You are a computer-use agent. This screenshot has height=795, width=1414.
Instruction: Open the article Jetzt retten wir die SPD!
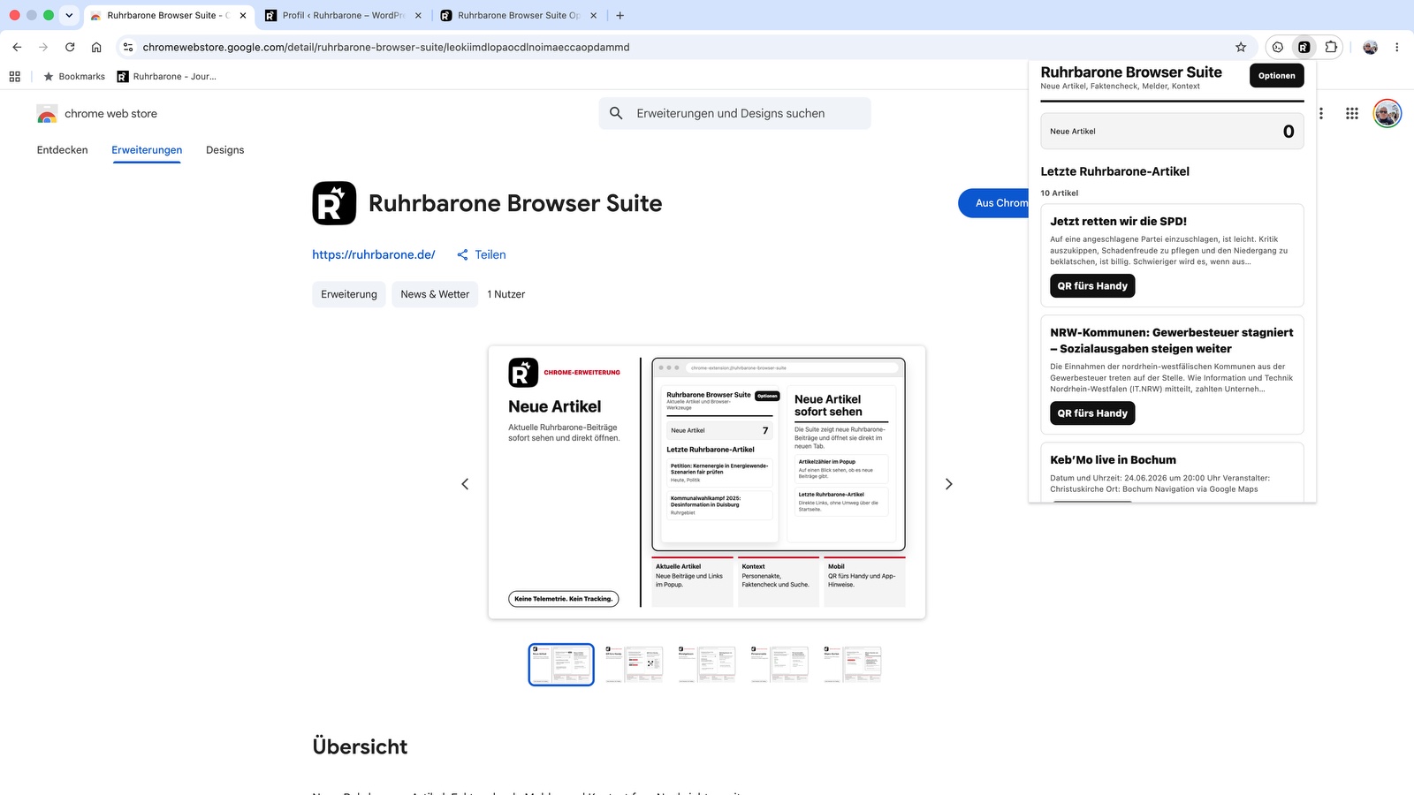1118,222
